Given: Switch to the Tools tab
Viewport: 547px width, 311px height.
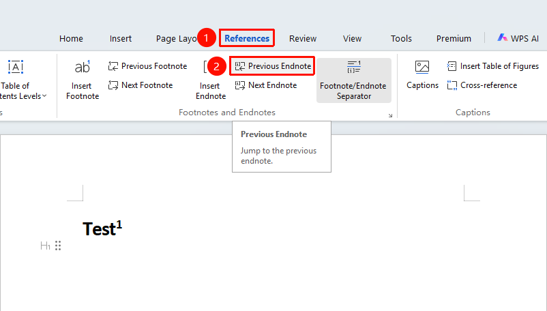Looking at the screenshot, I should tap(401, 38).
